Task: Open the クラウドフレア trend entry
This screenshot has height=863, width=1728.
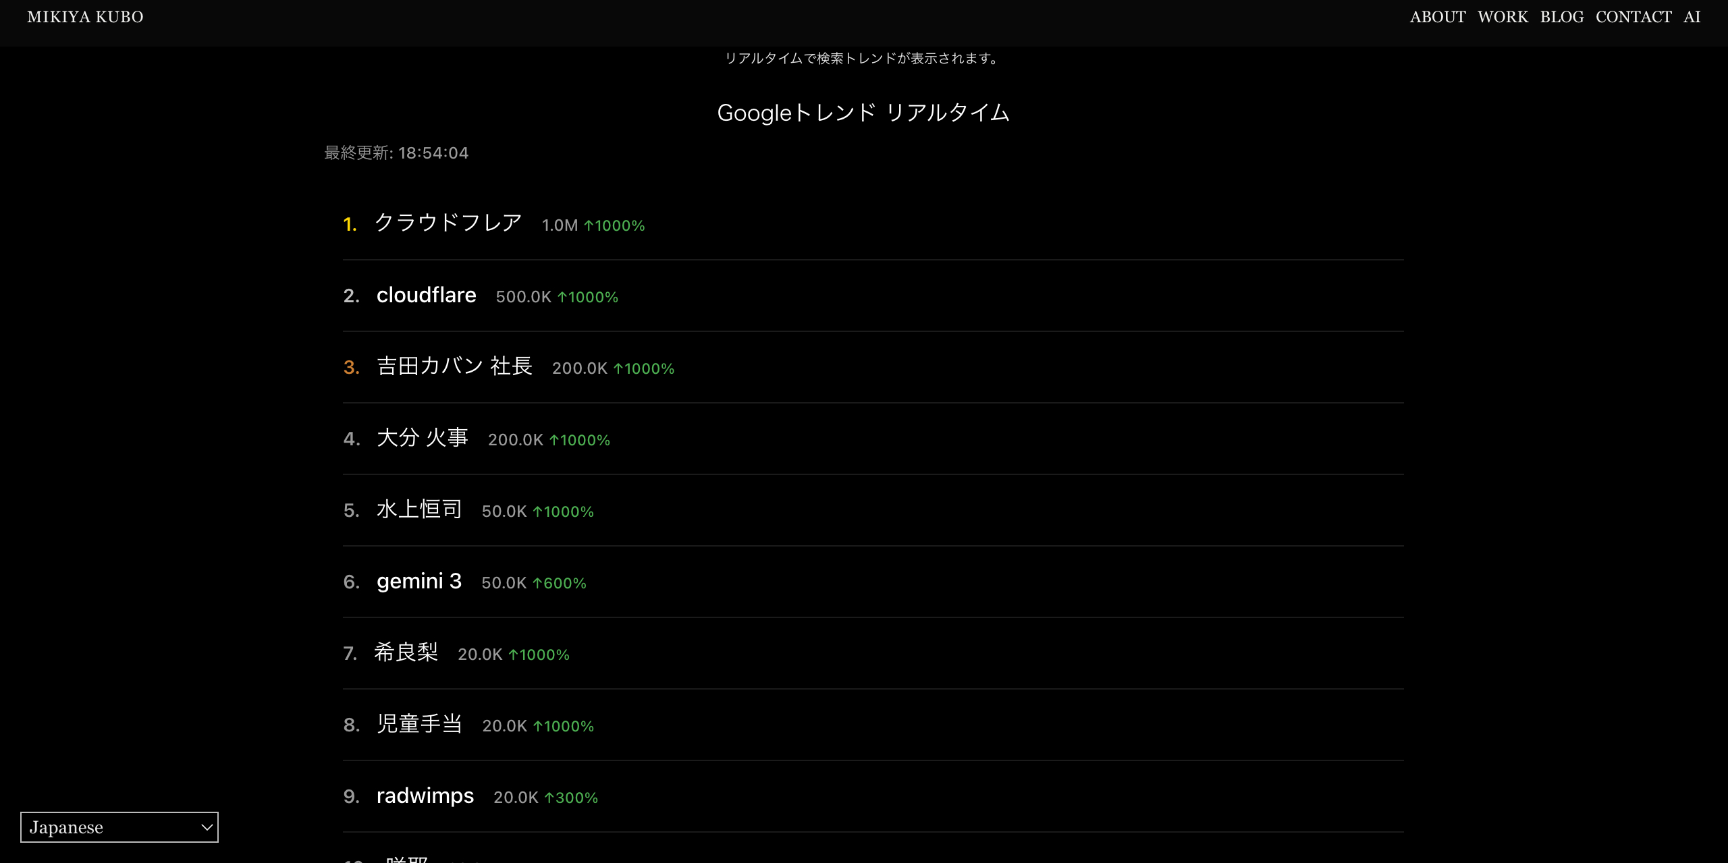Action: (448, 223)
